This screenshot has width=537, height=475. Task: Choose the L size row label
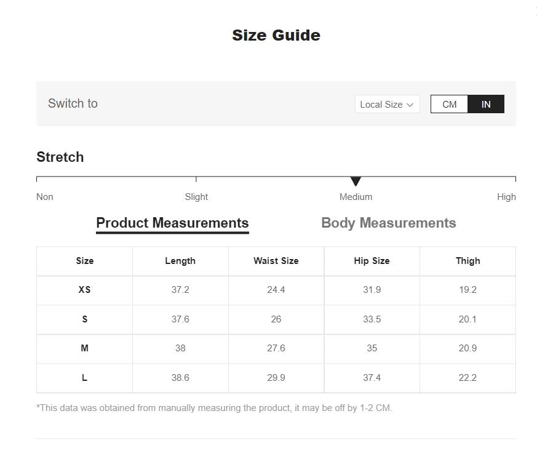pyautogui.click(x=84, y=378)
